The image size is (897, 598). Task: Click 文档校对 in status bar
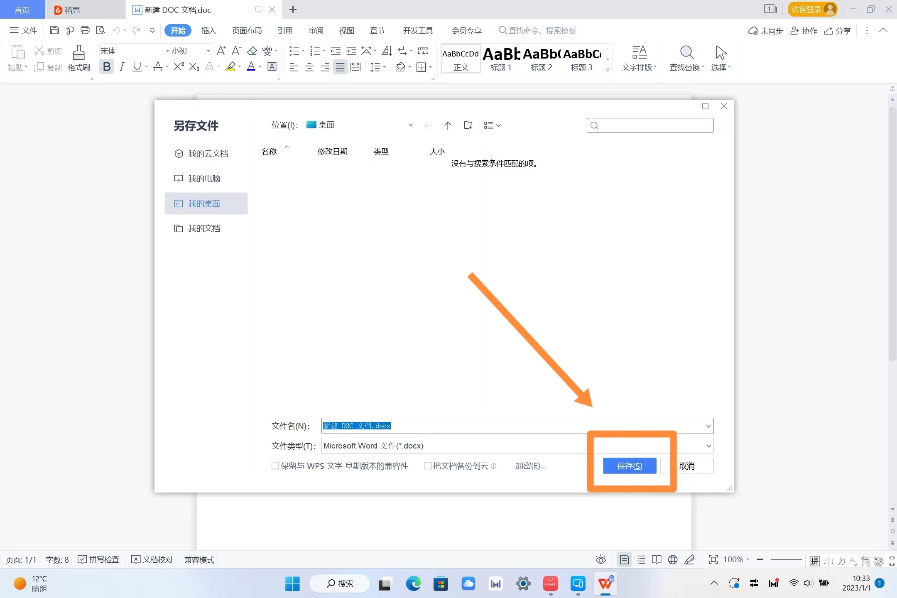(x=152, y=560)
